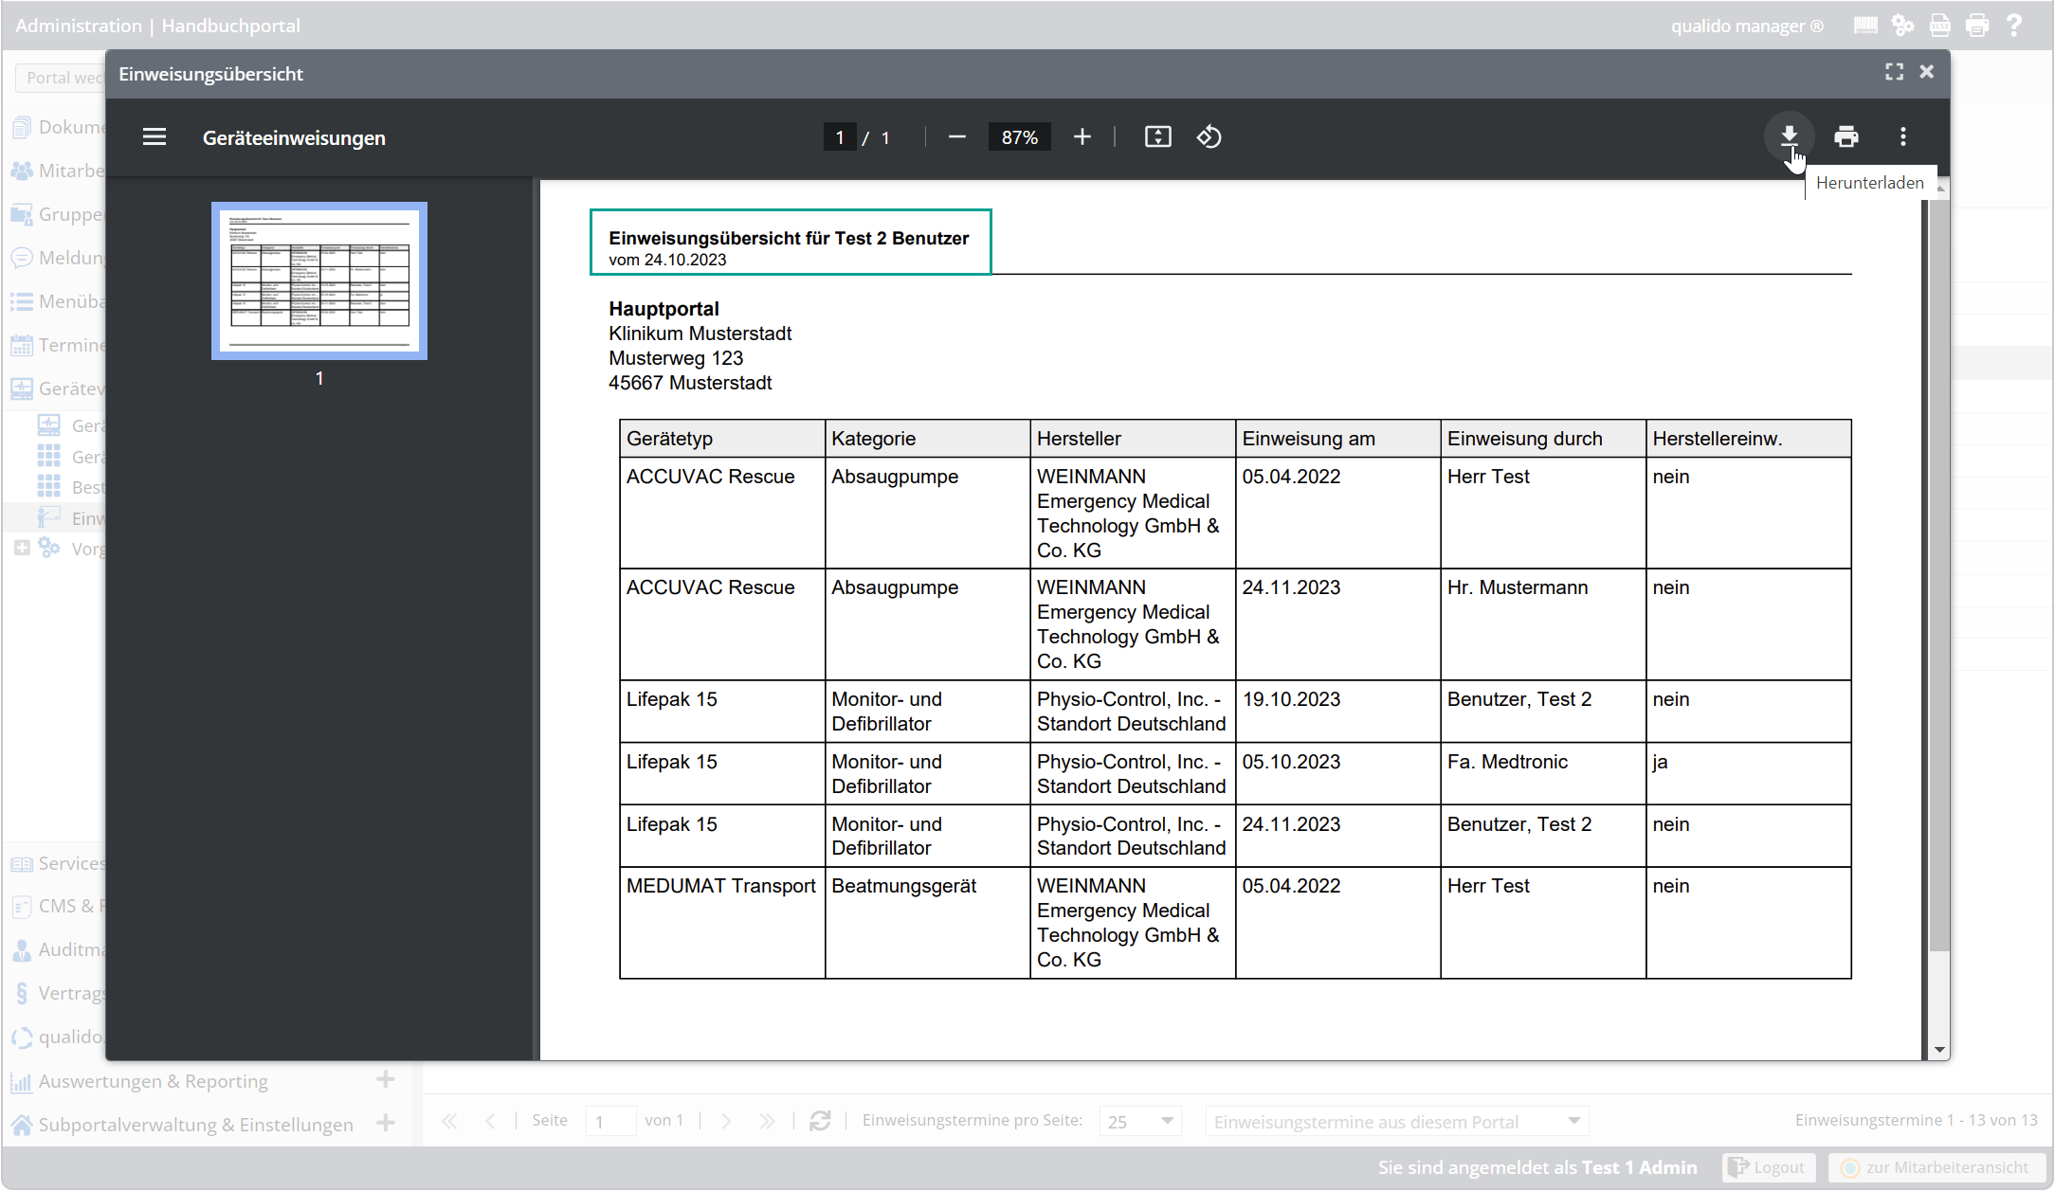Toggle fullscreen for Einweisungsübersicht dialog

tap(1894, 72)
